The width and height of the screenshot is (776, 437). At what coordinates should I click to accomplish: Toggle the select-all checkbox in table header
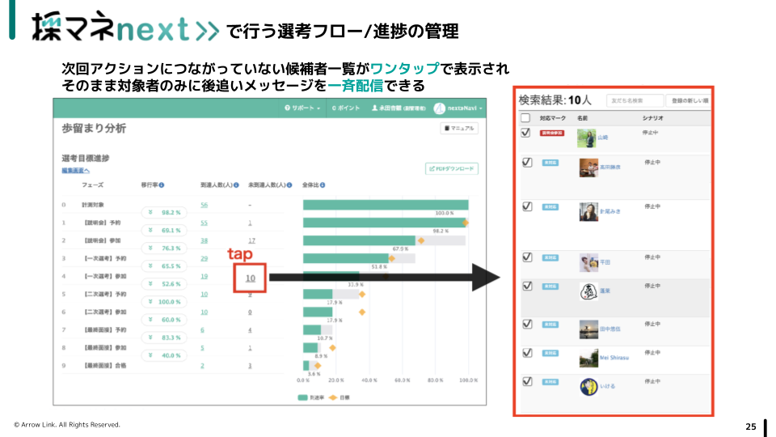point(525,118)
